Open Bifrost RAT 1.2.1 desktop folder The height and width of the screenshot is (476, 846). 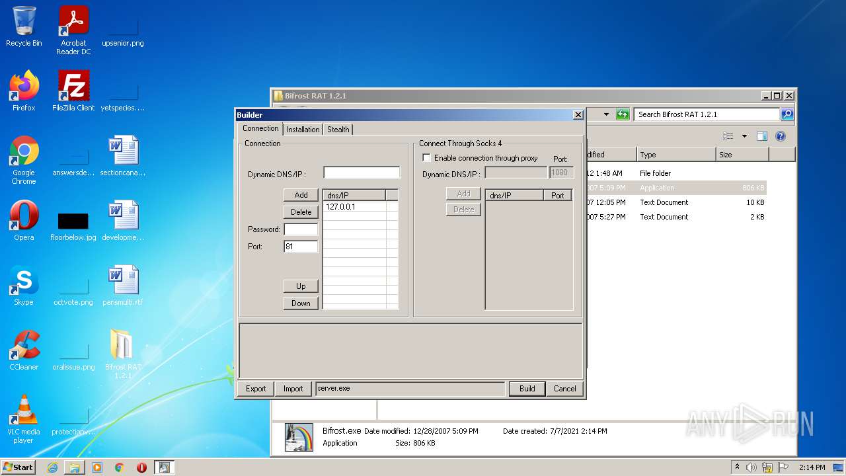pyautogui.click(x=123, y=354)
